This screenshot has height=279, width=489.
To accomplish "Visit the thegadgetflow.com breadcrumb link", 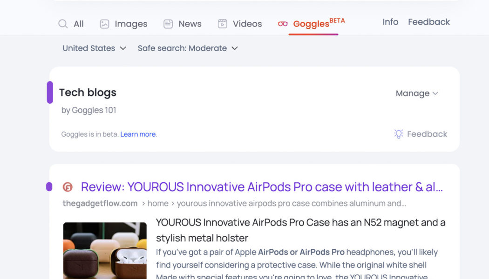I will (100, 203).
